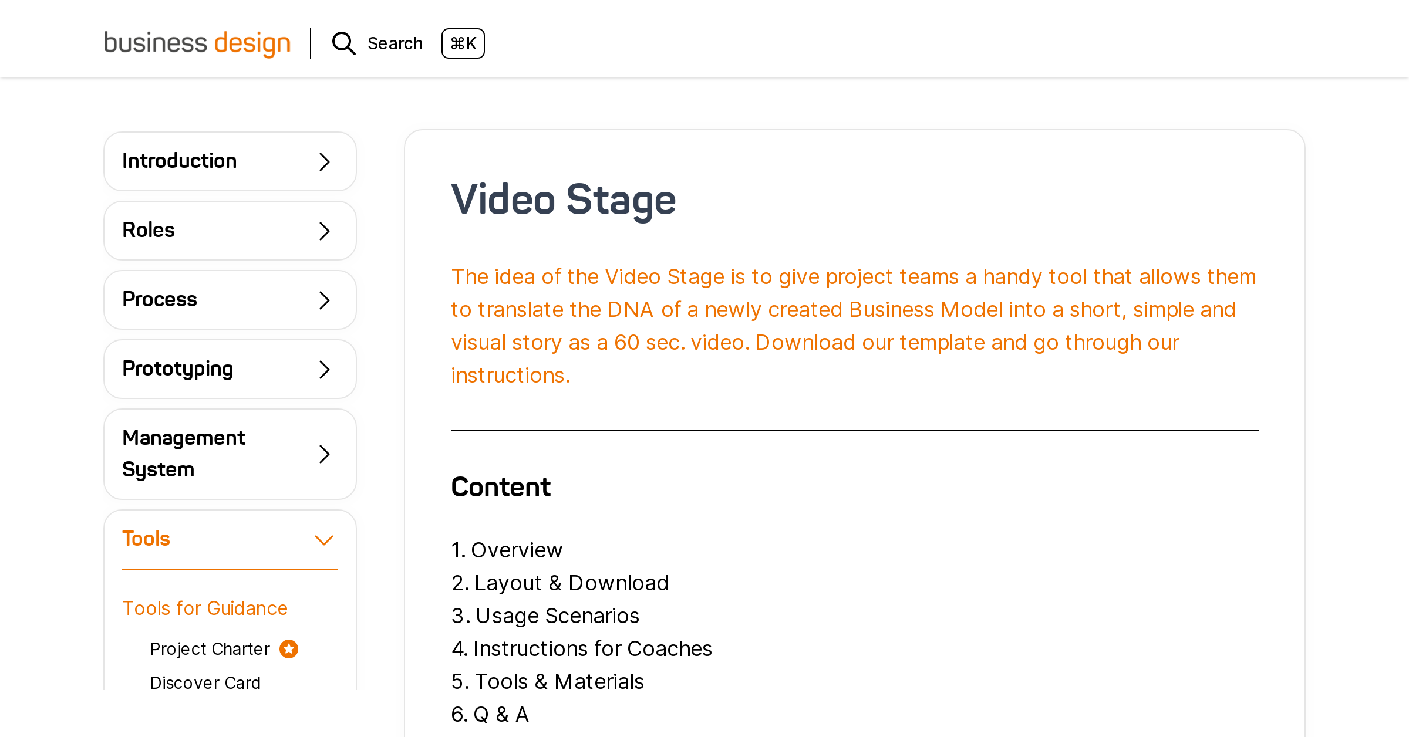This screenshot has height=737, width=1409.
Task: Expand the Prototyping section
Action: 230,368
